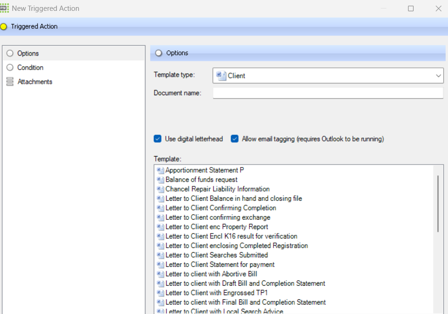Click the icon beside Letter to Client Searches Submitted
Image resolution: width=448 pixels, height=314 pixels.
pyautogui.click(x=160, y=255)
